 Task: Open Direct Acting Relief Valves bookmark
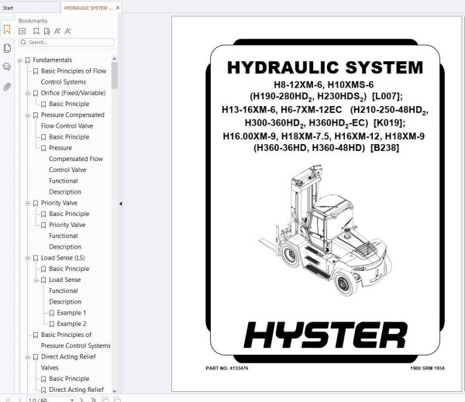click(68, 362)
